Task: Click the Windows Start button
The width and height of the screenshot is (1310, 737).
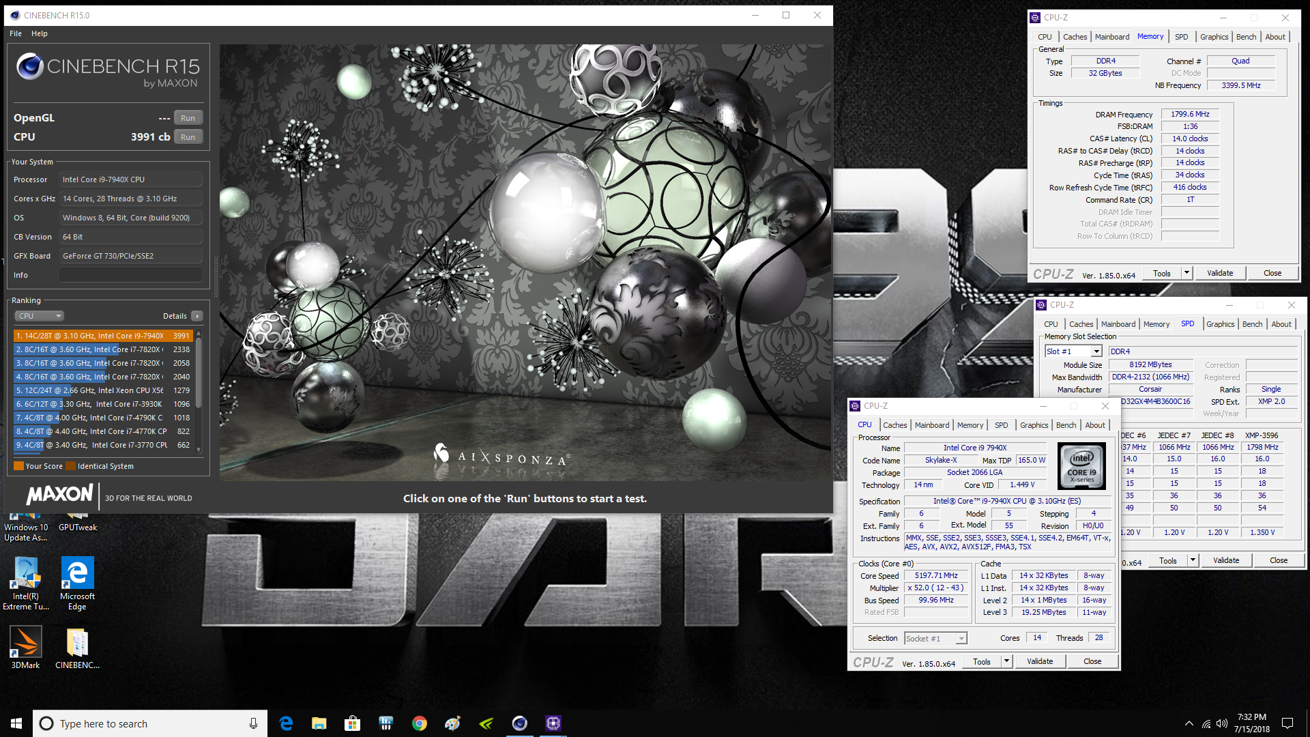Action: coord(16,723)
